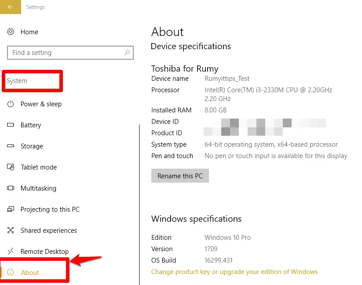This screenshot has height=285, width=362.
Task: Click the OS Build 16299.431 value
Action: (219, 260)
